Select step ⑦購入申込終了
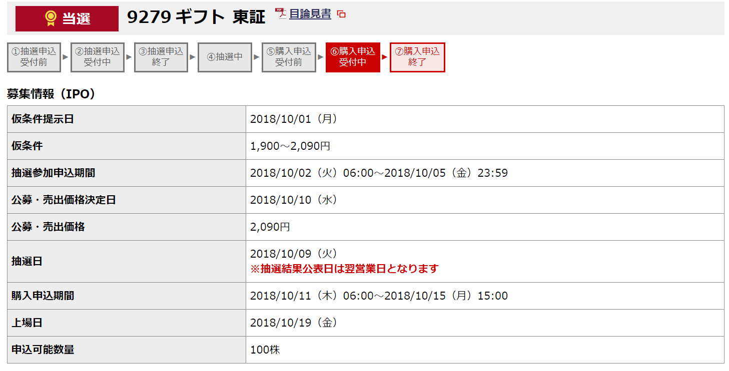Viewport: 729px width, 371px height. coord(417,57)
